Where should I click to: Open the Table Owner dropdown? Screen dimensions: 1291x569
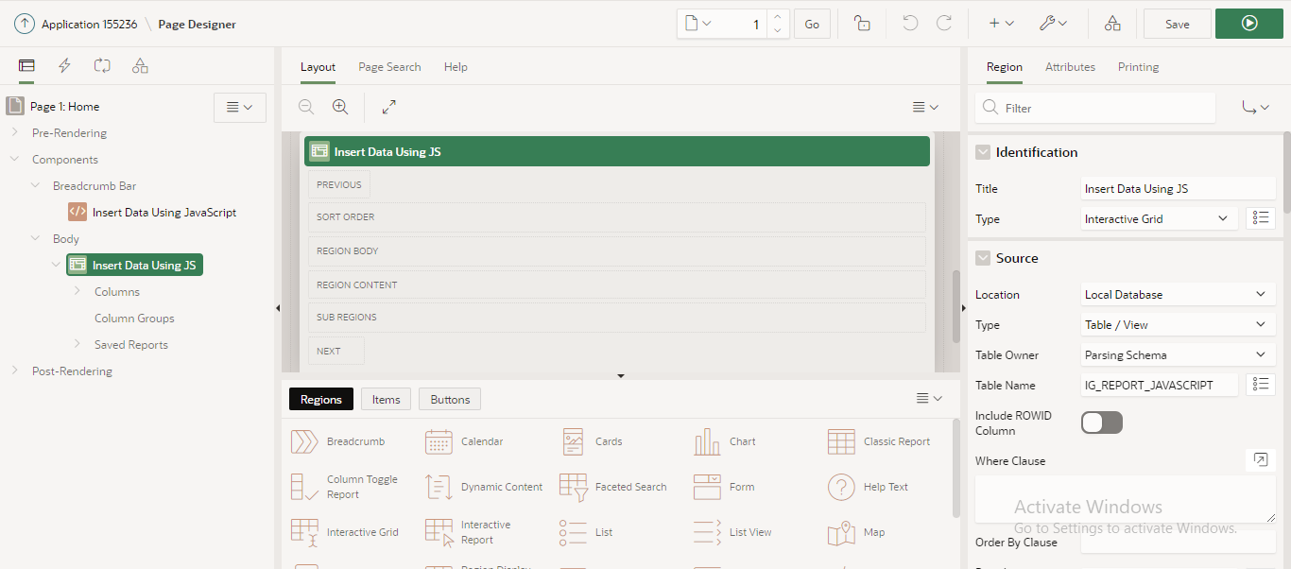click(x=1179, y=354)
